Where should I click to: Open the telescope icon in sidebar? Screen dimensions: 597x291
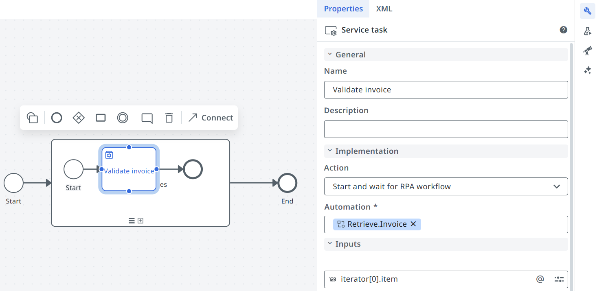pyautogui.click(x=588, y=50)
